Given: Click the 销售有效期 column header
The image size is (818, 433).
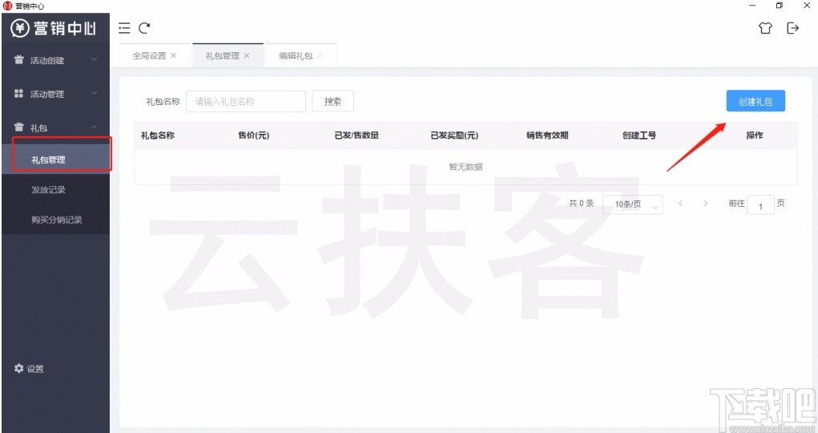Looking at the screenshot, I should click(547, 136).
